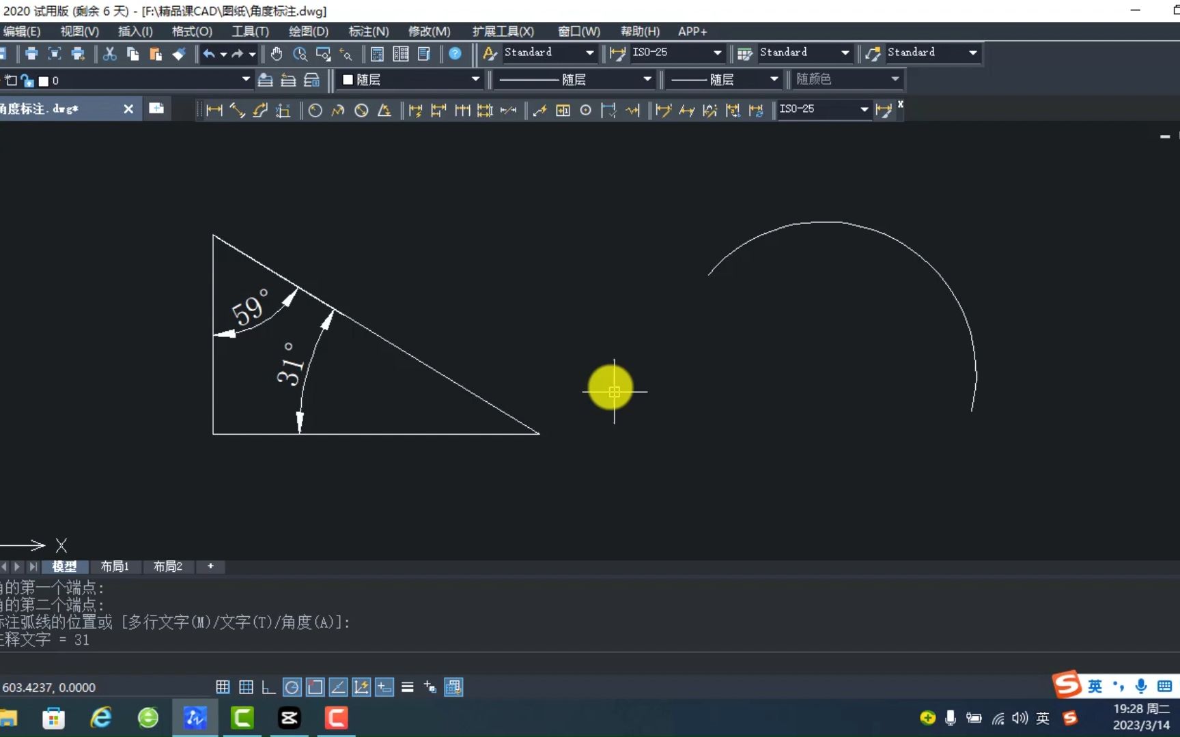
Task: Activate the Radius Dimension tool
Action: (315, 110)
